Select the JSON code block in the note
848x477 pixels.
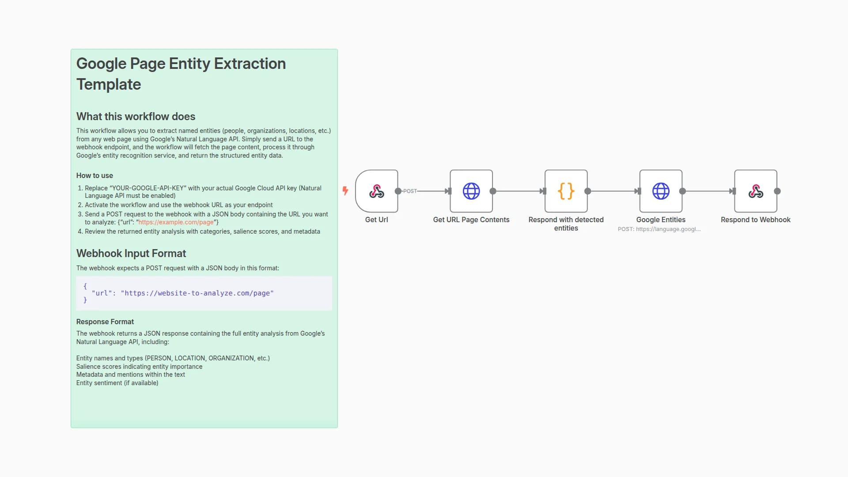click(204, 293)
